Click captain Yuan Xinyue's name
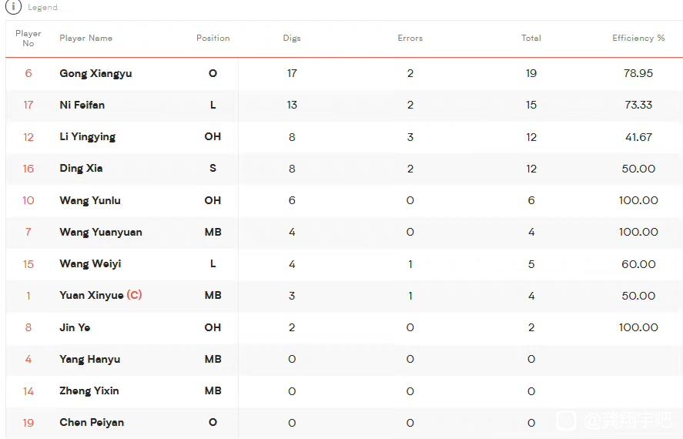Viewport: 683px width, 439px height. 92,295
